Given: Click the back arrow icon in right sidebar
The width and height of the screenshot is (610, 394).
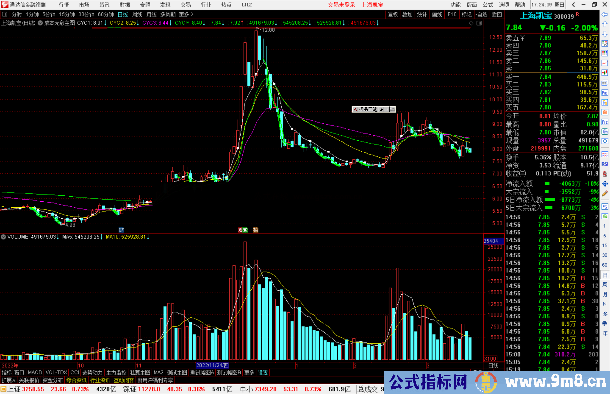Looking at the screenshot, I should (x=605, y=14).
